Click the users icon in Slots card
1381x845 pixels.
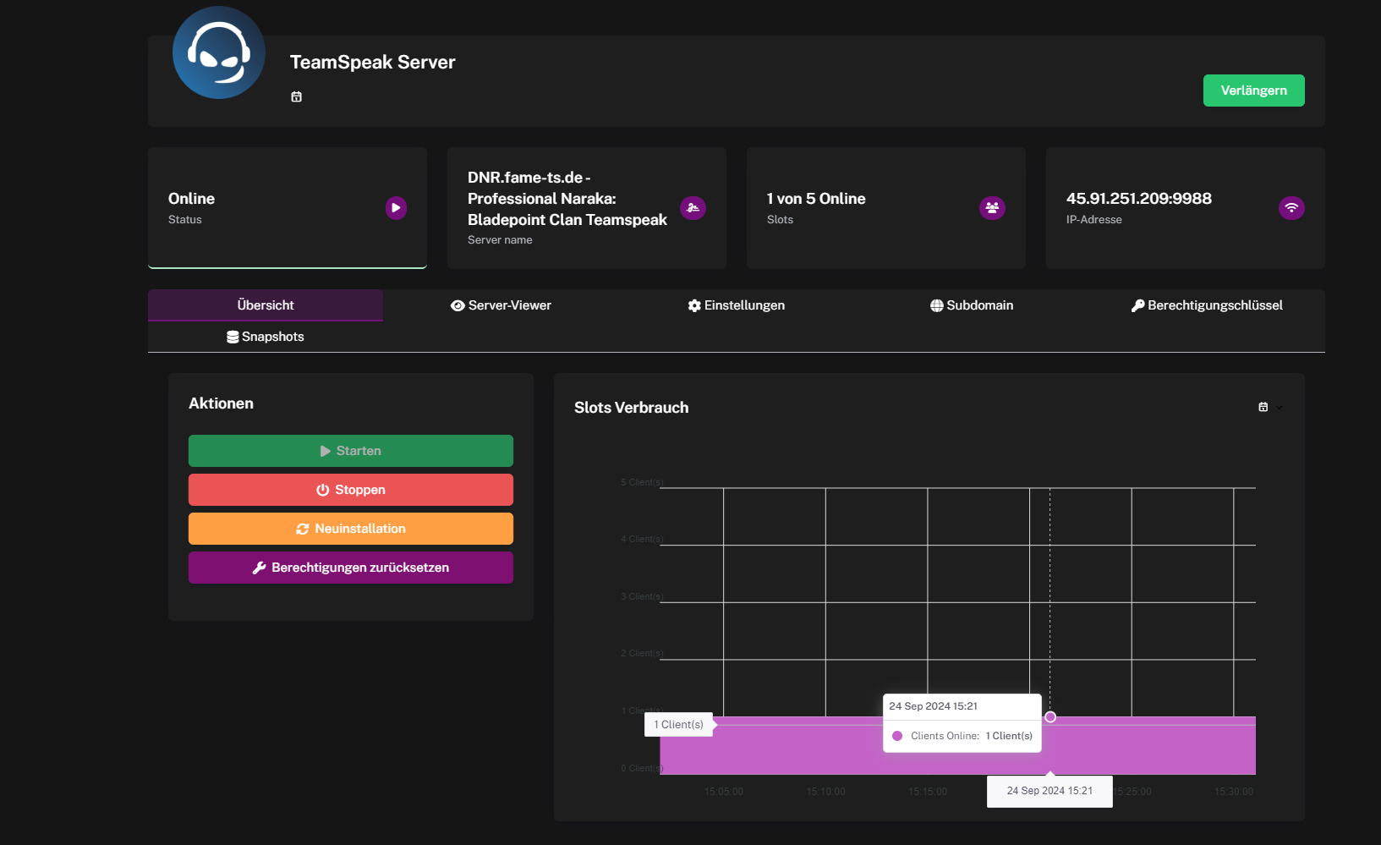(992, 208)
